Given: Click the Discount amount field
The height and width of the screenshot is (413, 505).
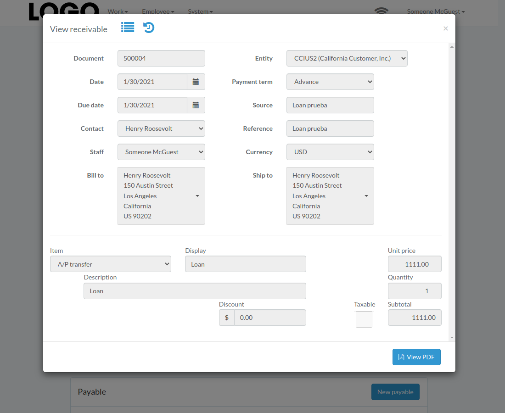Looking at the screenshot, I should (270, 318).
